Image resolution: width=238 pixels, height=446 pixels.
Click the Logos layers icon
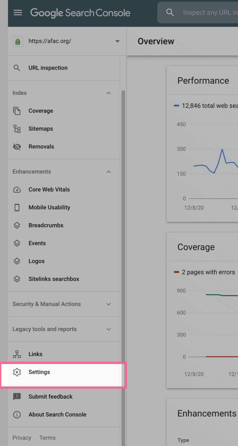(17, 261)
